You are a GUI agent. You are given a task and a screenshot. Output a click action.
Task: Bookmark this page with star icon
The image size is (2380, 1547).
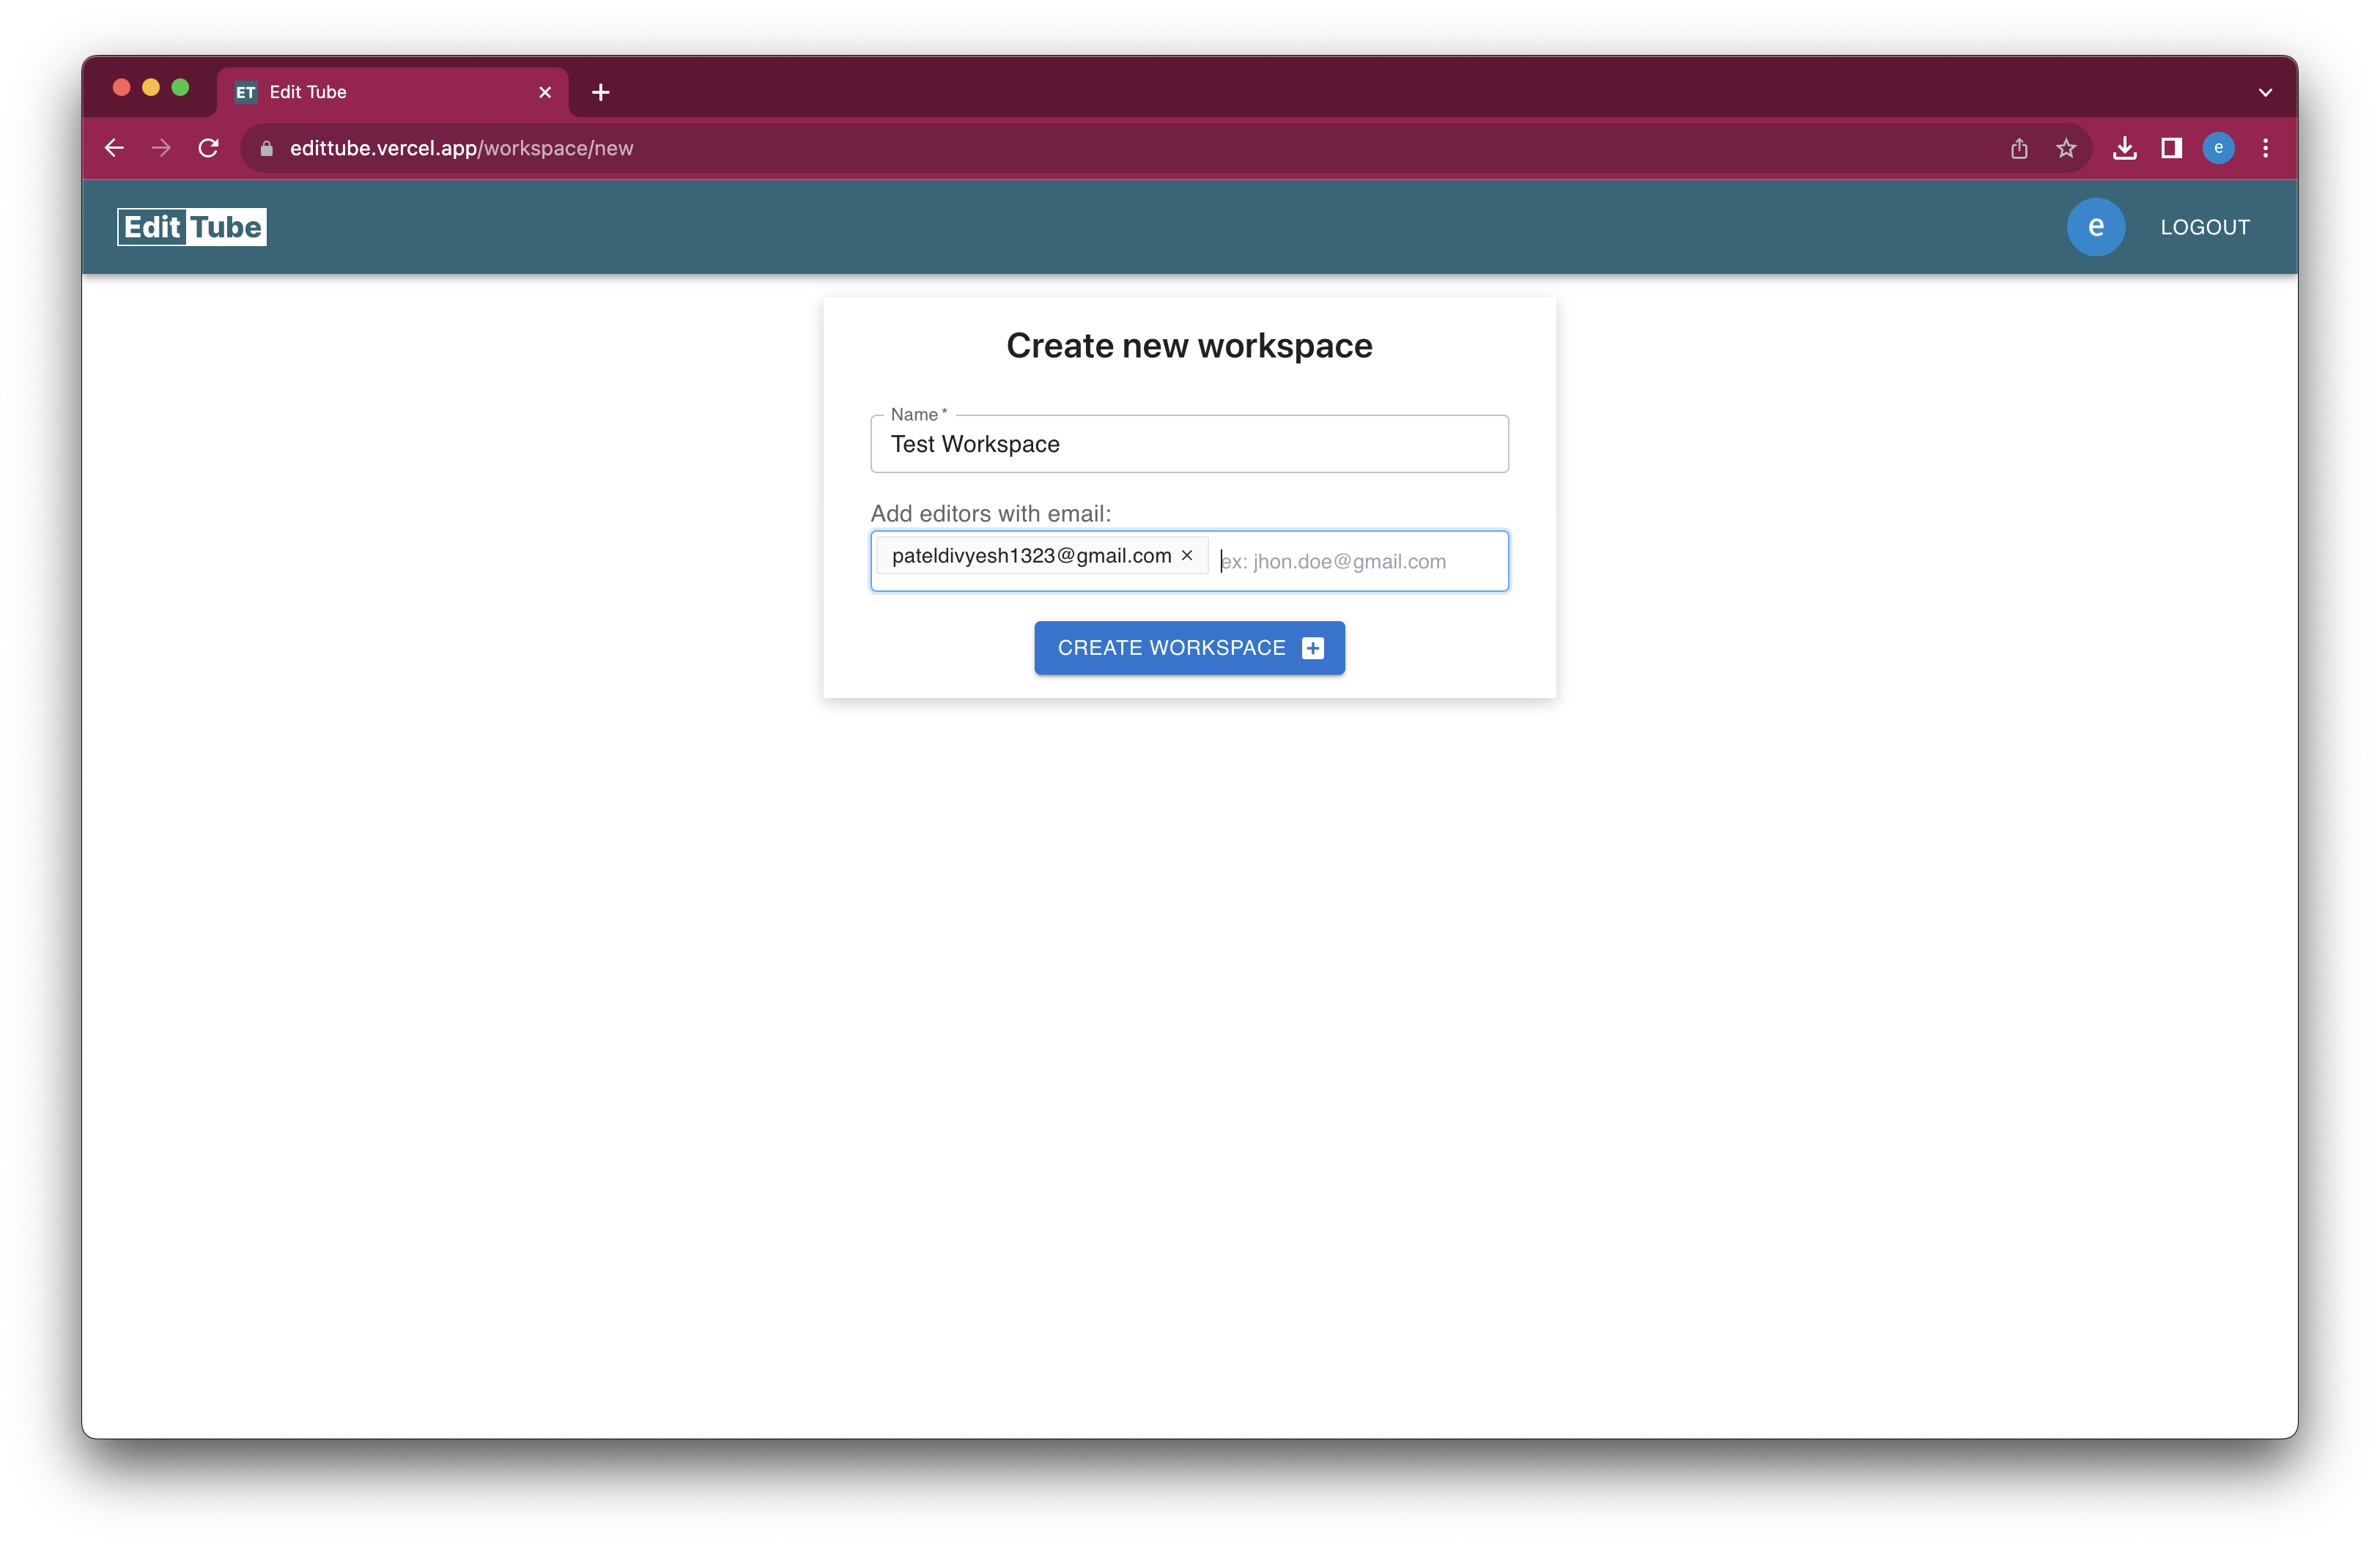(x=2066, y=148)
